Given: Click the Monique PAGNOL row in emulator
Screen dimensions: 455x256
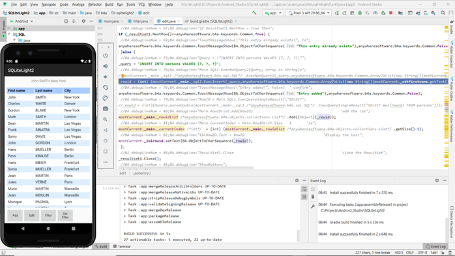Looking at the screenshot, I should [48, 202].
